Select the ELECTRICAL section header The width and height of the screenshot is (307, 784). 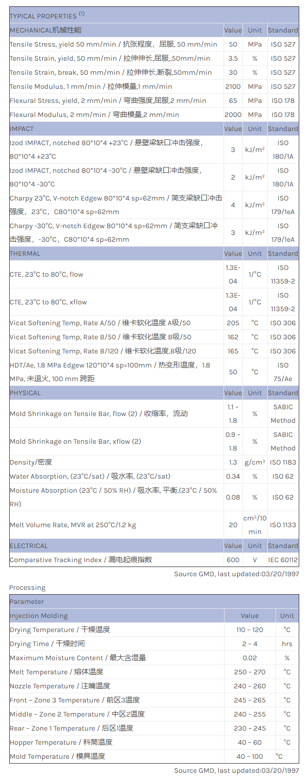coord(29,546)
